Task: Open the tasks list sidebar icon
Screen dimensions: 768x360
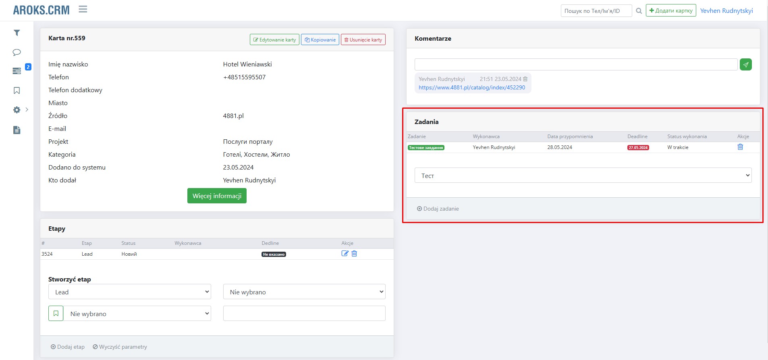Action: (x=17, y=71)
